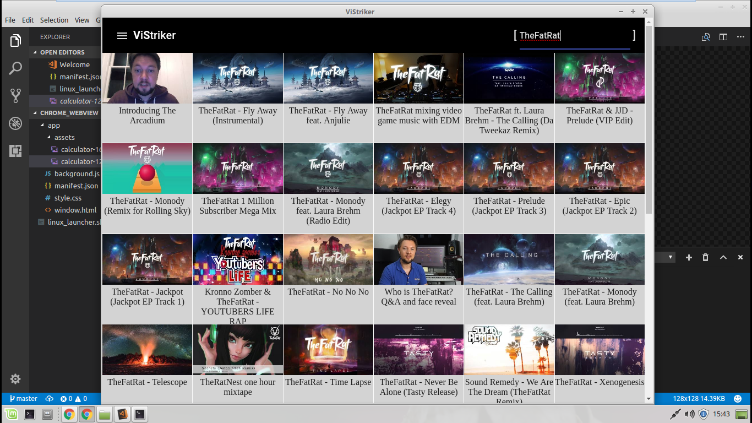Switch to file manager taskbar window
Screen dimensions: 752x423
click(105, 414)
